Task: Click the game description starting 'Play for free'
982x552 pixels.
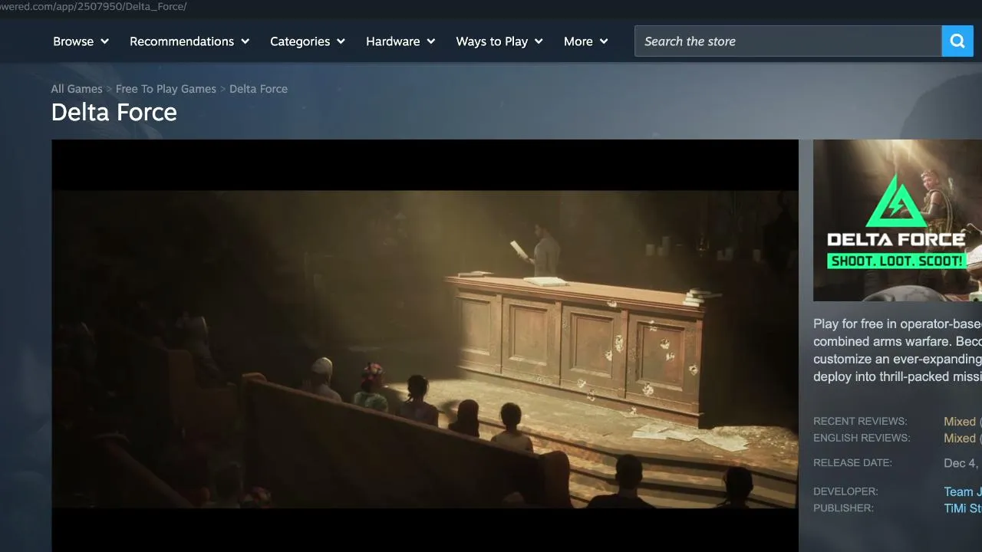Action: pos(898,350)
